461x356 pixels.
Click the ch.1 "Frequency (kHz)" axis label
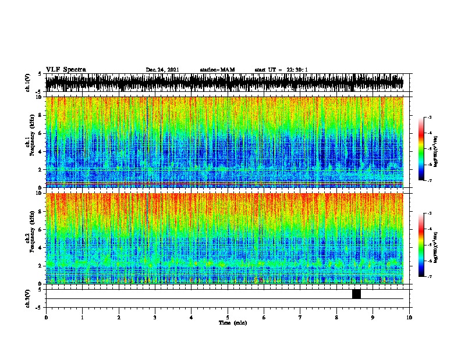coord(32,136)
